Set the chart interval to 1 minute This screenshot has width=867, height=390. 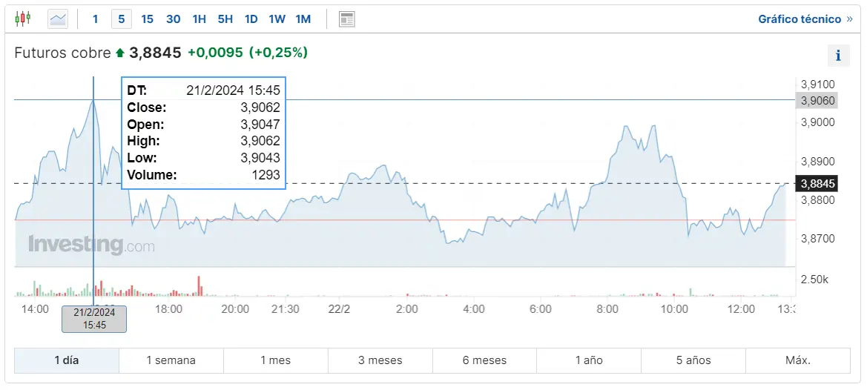click(x=95, y=19)
